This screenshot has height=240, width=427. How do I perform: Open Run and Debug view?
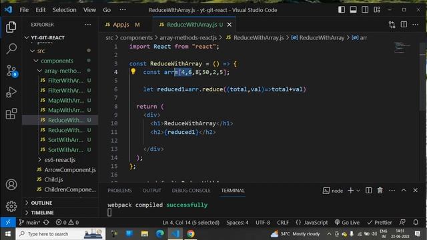click(11, 92)
